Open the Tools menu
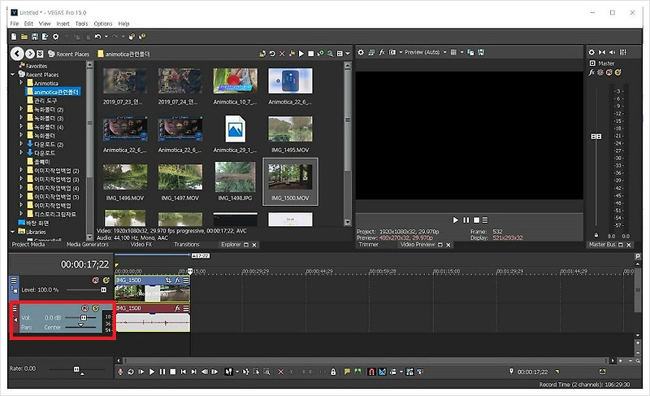Viewport: 650px width, 396px height. [82, 24]
